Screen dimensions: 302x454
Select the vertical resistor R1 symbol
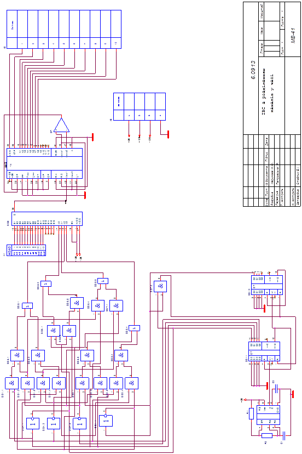[252, 413]
